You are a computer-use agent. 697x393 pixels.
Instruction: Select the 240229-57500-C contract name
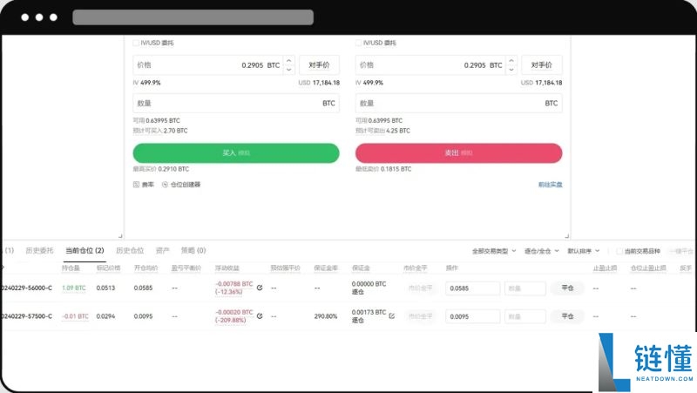pos(27,316)
